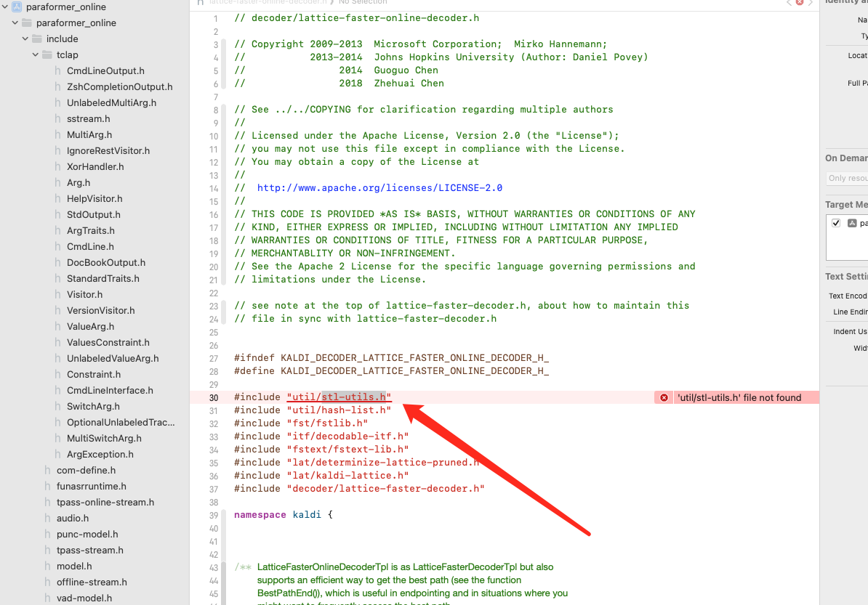Click line number 39 in the gutter

(214, 516)
